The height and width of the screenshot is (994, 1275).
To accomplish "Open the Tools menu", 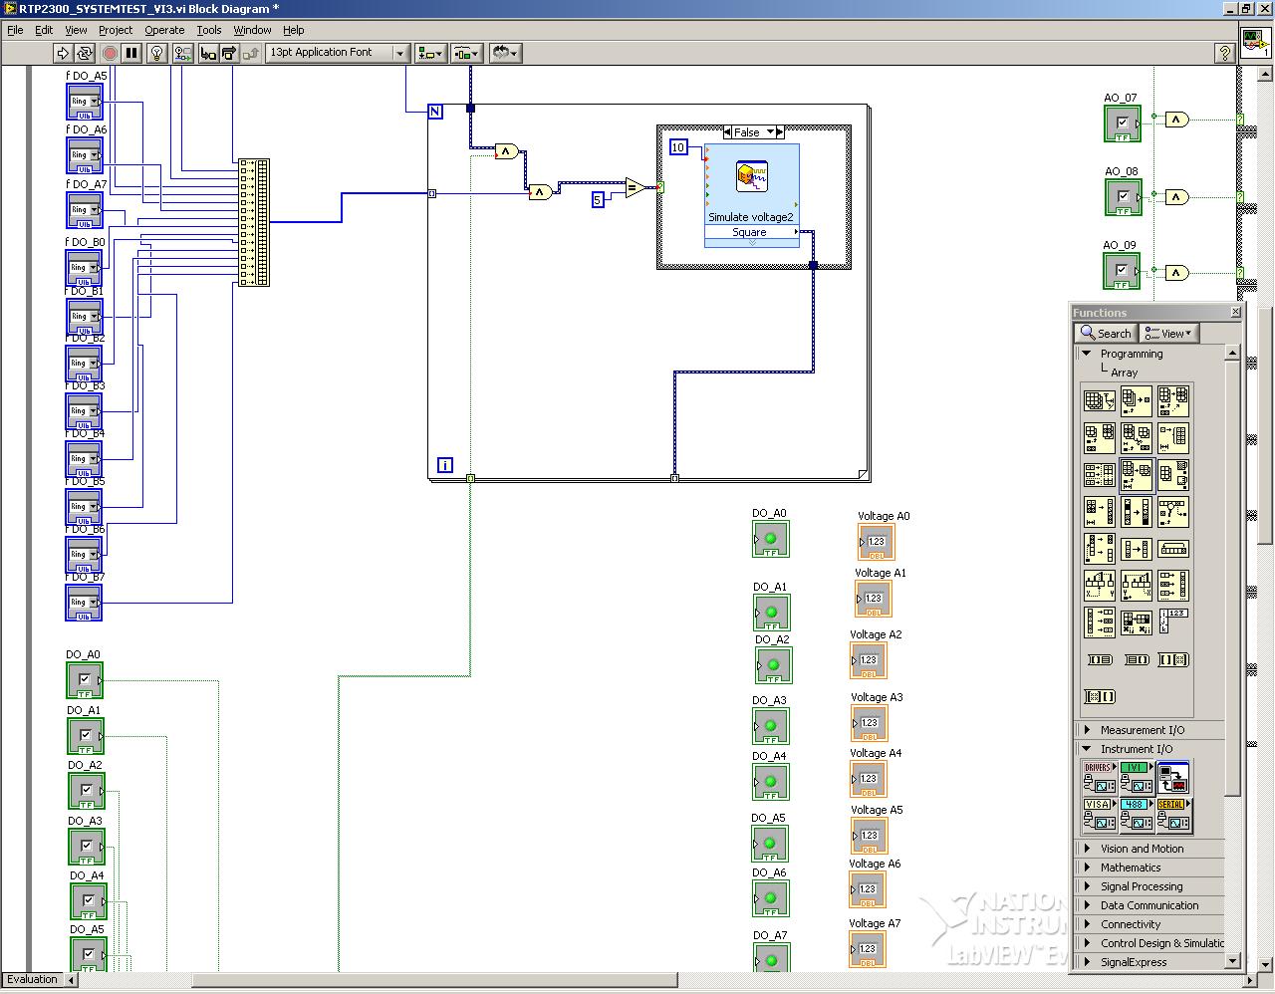I will coord(208,30).
